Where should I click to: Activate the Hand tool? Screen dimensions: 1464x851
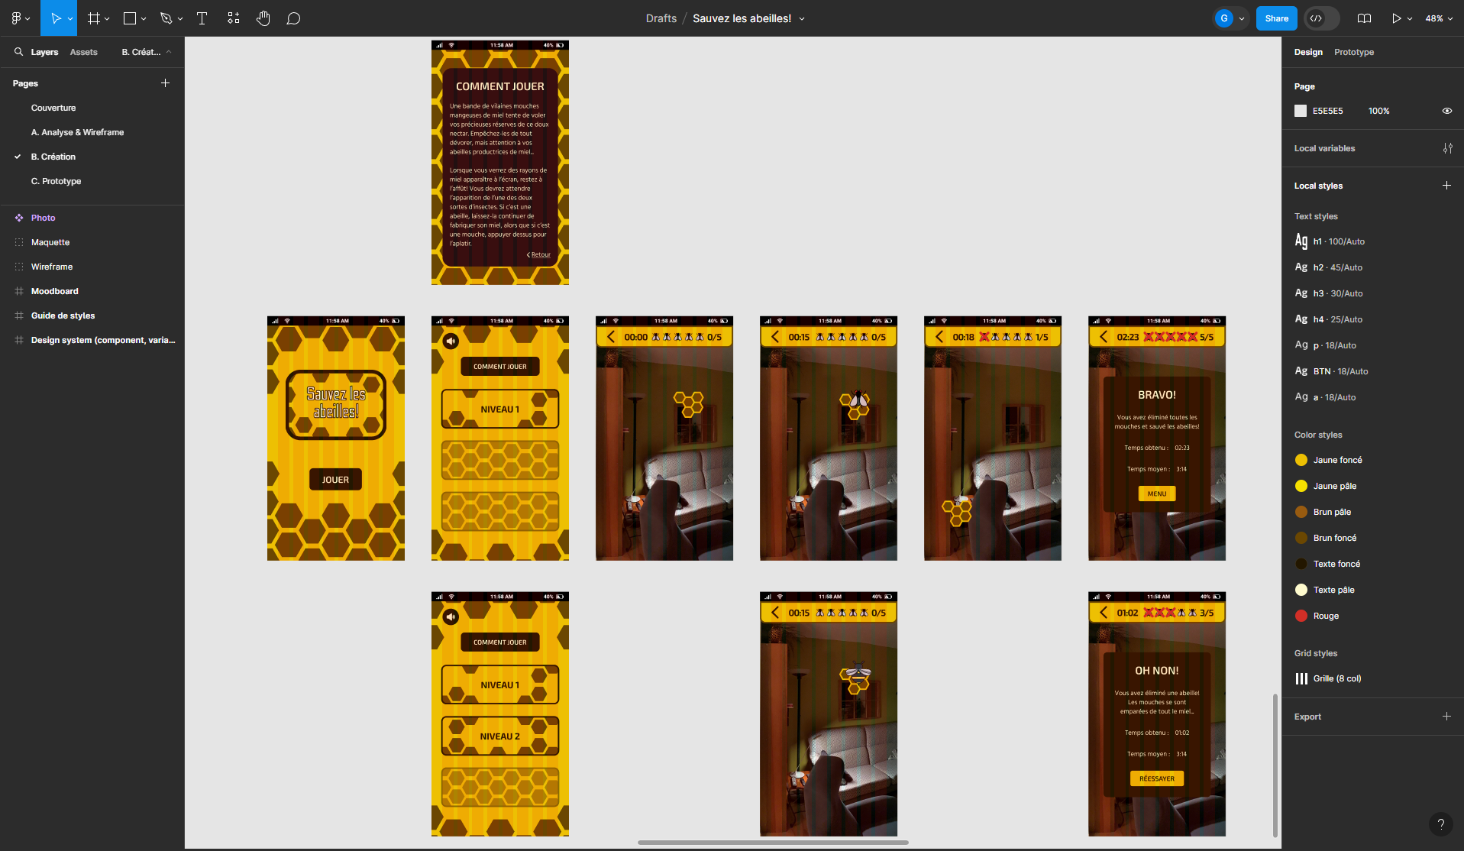pyautogui.click(x=263, y=18)
